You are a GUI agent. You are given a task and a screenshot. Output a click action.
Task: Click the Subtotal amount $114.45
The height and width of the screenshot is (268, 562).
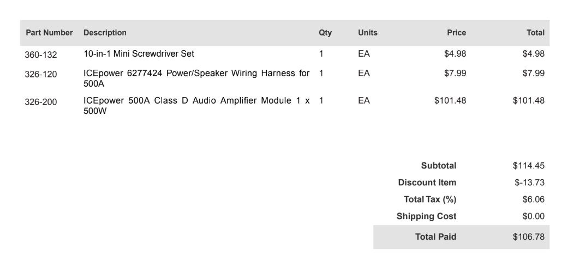(528, 166)
